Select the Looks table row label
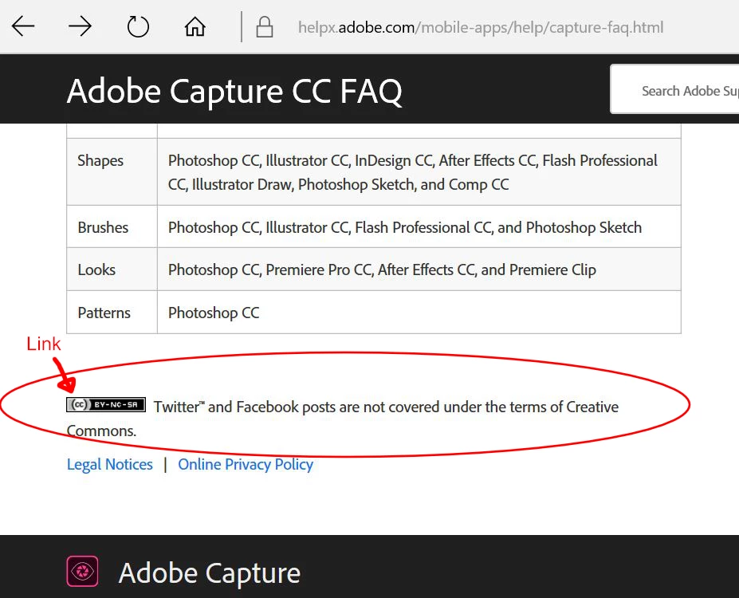The height and width of the screenshot is (598, 739). pyautogui.click(x=96, y=270)
